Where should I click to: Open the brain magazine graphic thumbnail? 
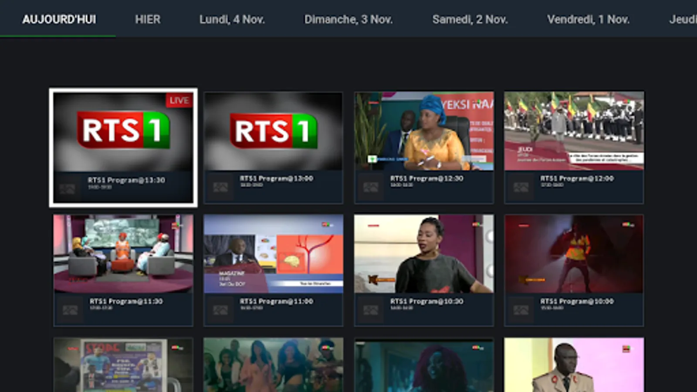(273, 253)
